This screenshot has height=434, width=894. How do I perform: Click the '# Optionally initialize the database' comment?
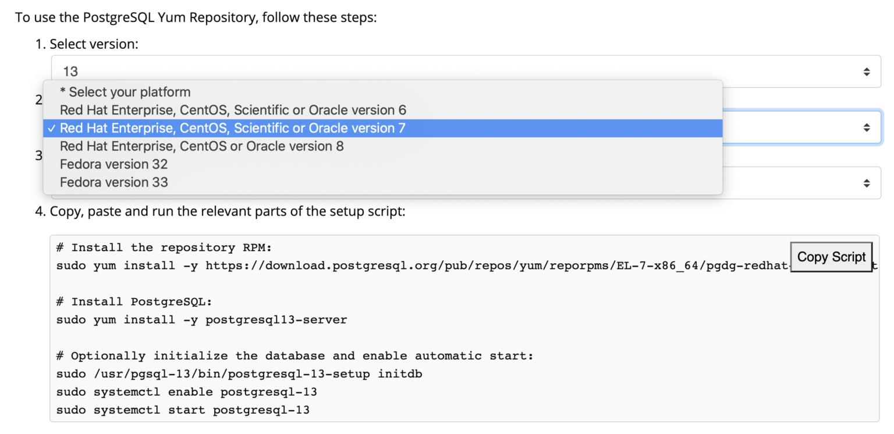295,356
